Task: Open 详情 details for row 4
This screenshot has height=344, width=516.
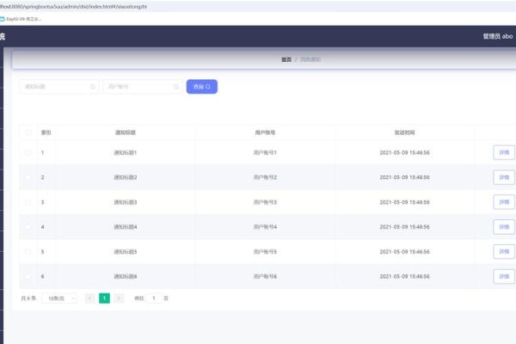Action: tap(504, 227)
